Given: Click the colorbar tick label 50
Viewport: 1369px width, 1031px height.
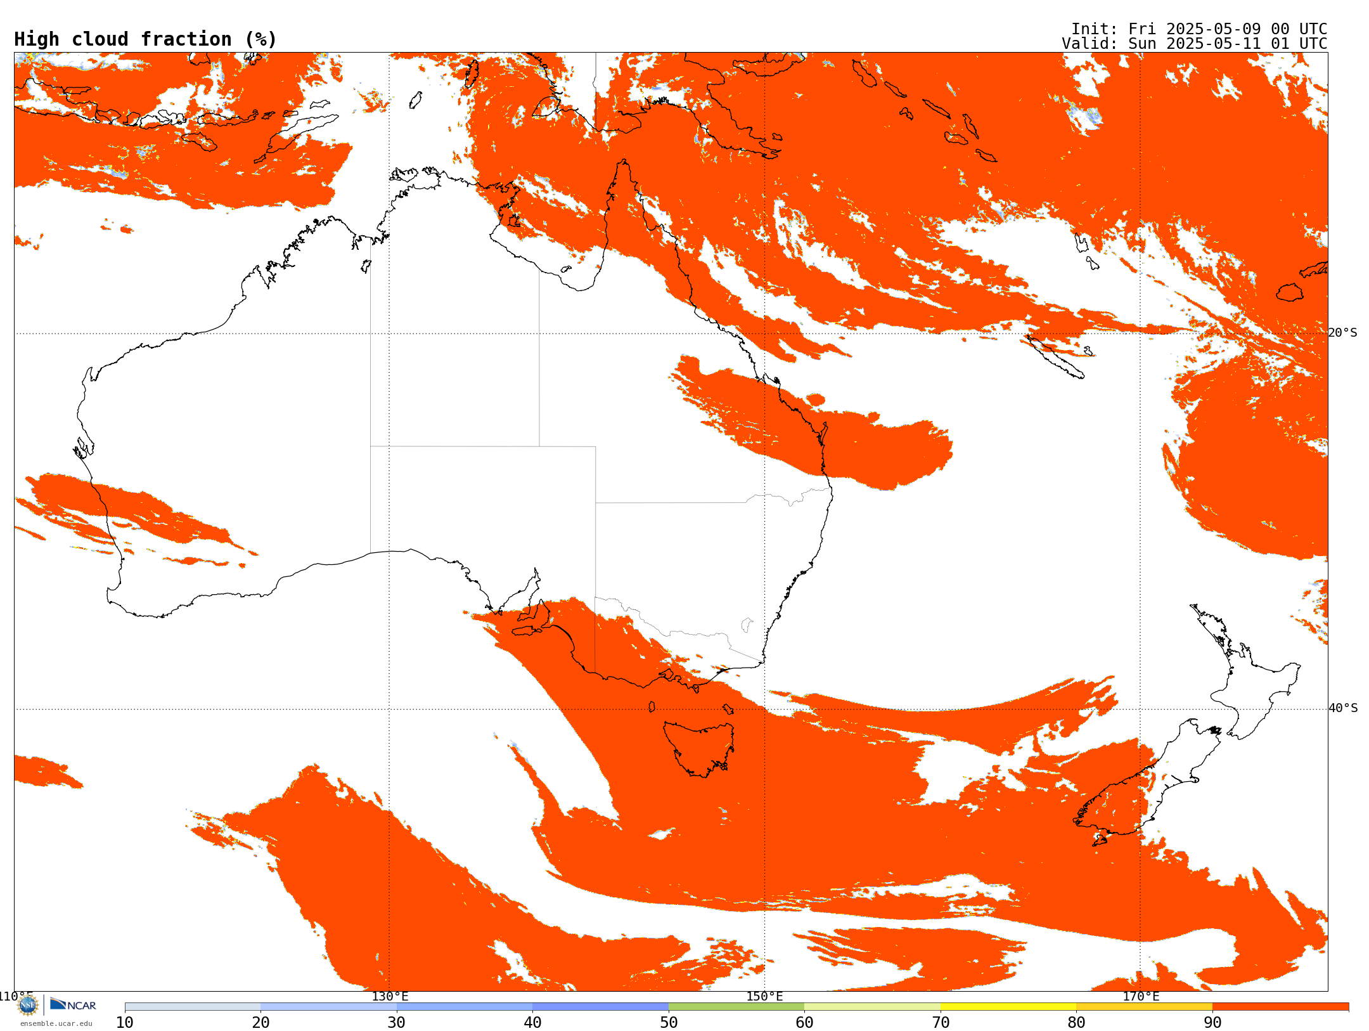Looking at the screenshot, I should [x=669, y=1022].
